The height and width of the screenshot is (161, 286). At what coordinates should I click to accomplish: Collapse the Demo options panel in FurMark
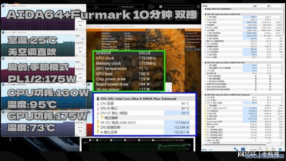tap(186, 30)
